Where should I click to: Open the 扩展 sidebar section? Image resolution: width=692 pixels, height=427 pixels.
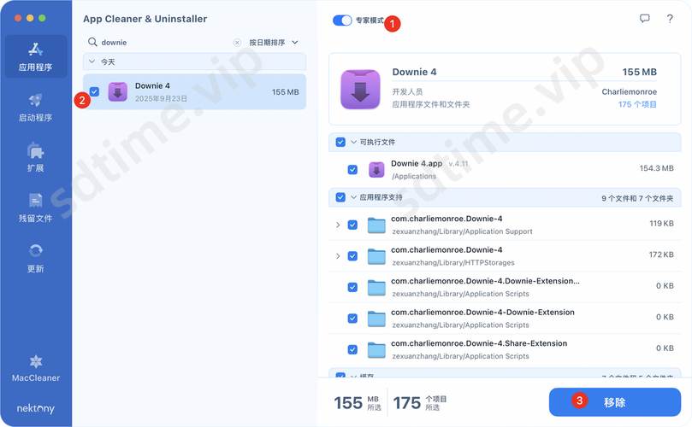[36, 157]
